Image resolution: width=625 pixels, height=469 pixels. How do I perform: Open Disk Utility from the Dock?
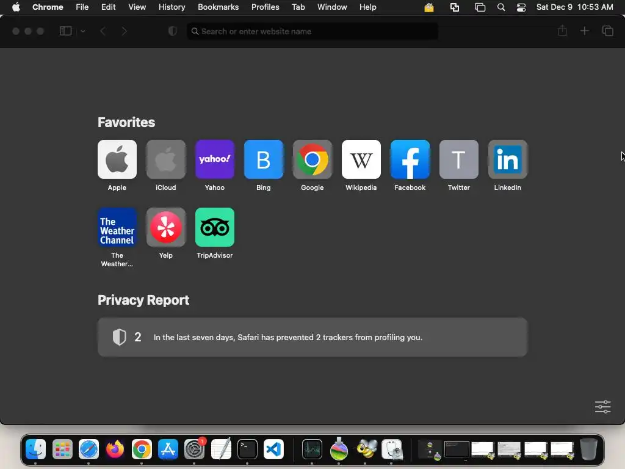click(x=392, y=449)
